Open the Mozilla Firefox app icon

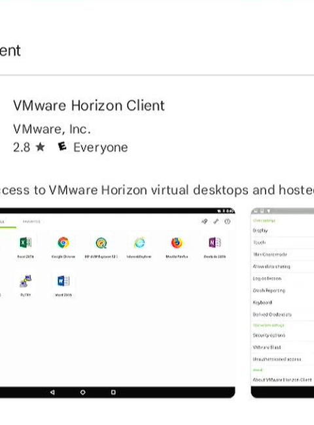click(x=177, y=243)
